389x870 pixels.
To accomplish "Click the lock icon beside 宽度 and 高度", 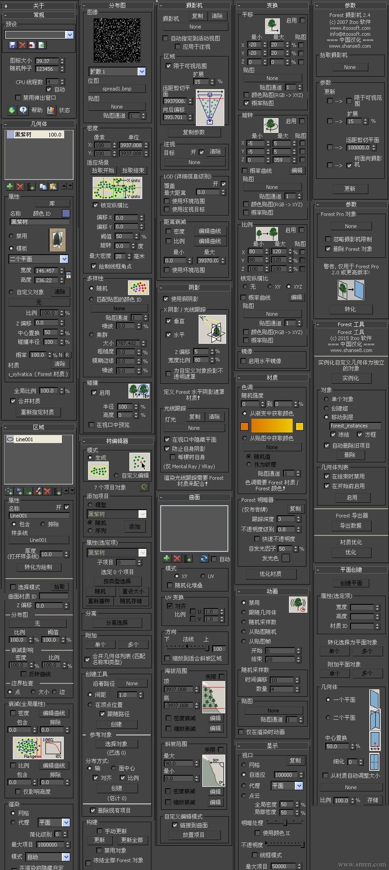I will (68, 275).
